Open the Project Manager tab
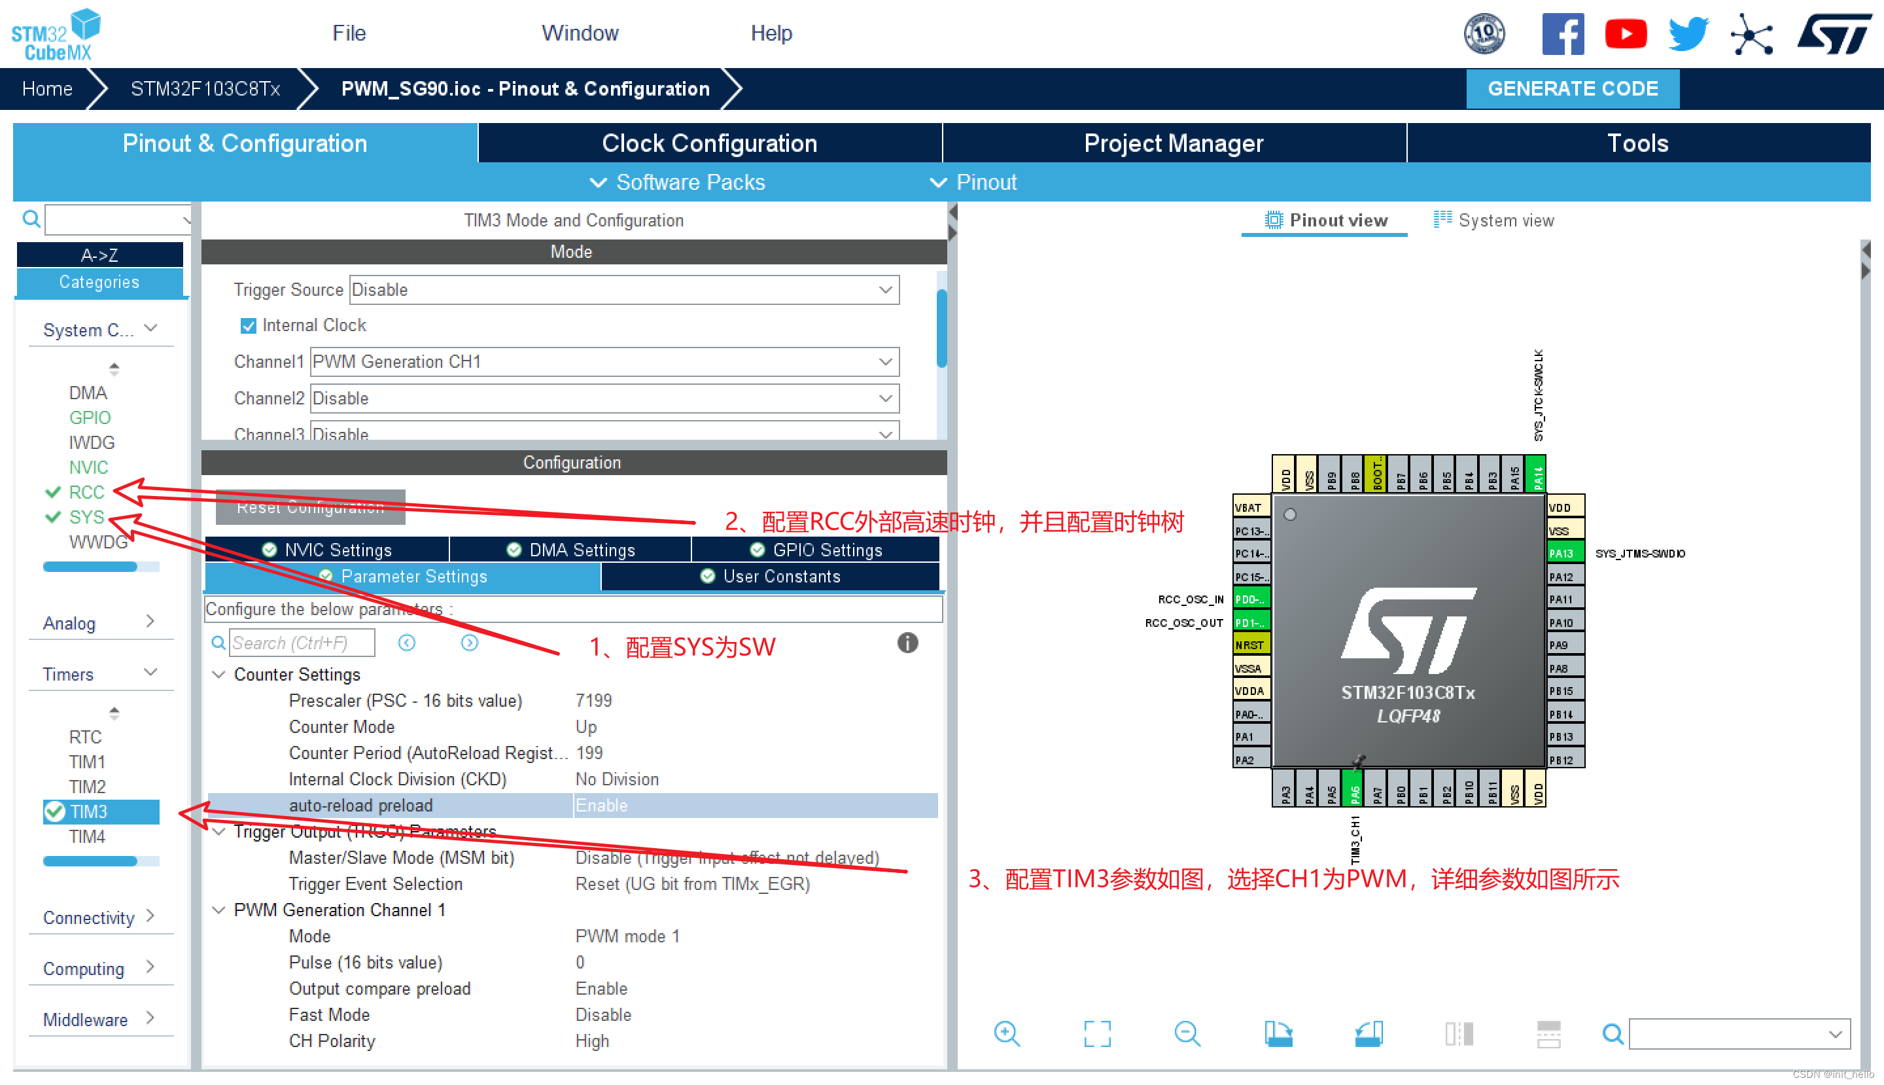 [x=1174, y=143]
